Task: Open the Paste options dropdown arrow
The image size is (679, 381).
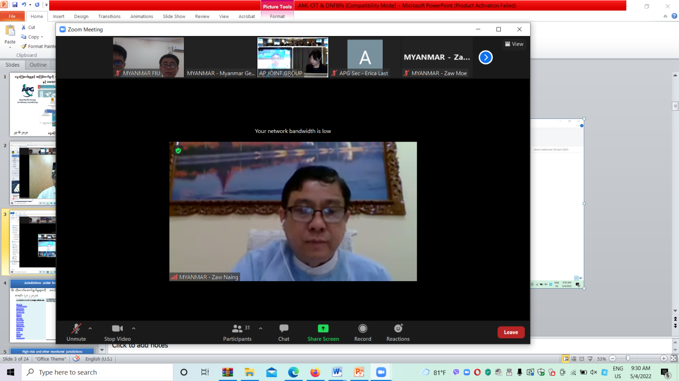Action: pos(10,47)
